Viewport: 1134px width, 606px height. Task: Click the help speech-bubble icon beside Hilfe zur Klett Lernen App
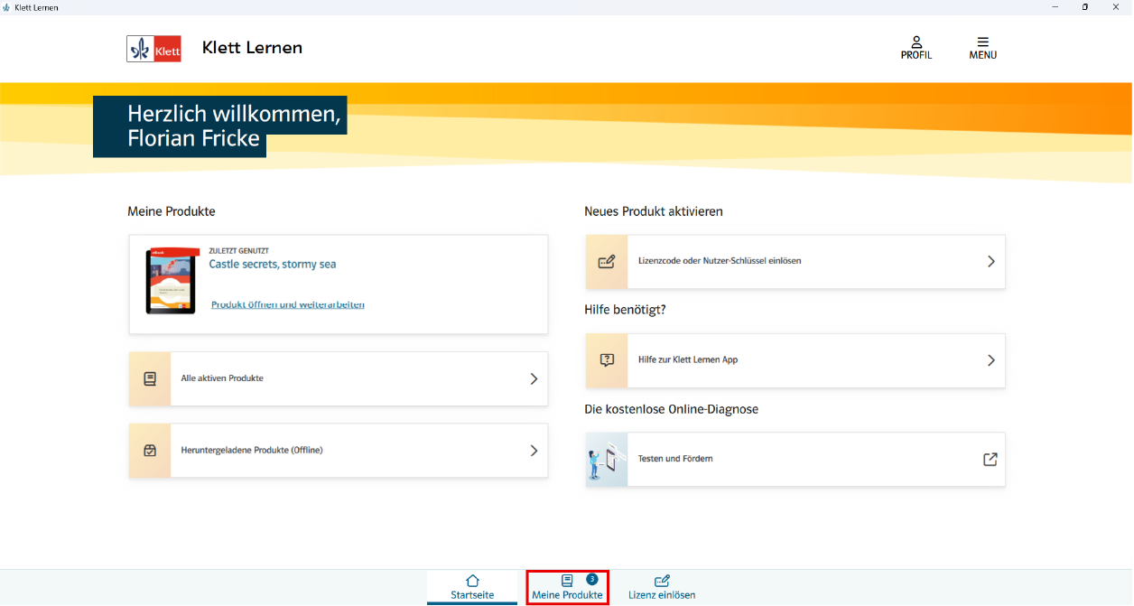[x=606, y=360]
